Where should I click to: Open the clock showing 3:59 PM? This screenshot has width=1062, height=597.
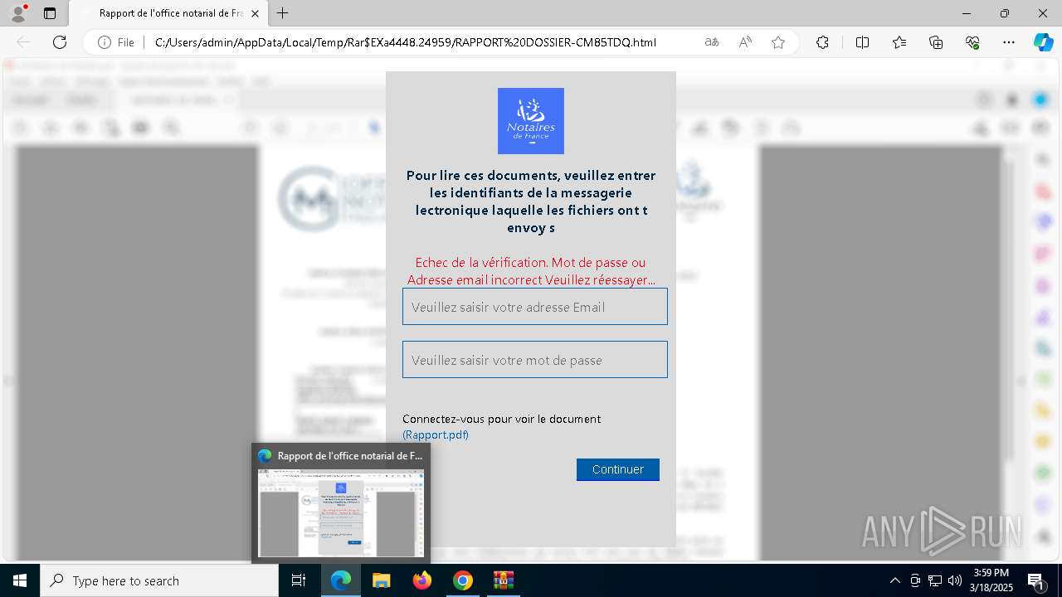(x=991, y=580)
